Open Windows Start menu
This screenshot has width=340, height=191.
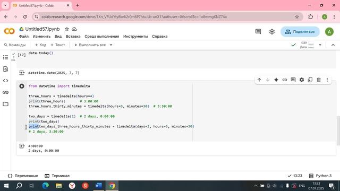click(x=6, y=186)
